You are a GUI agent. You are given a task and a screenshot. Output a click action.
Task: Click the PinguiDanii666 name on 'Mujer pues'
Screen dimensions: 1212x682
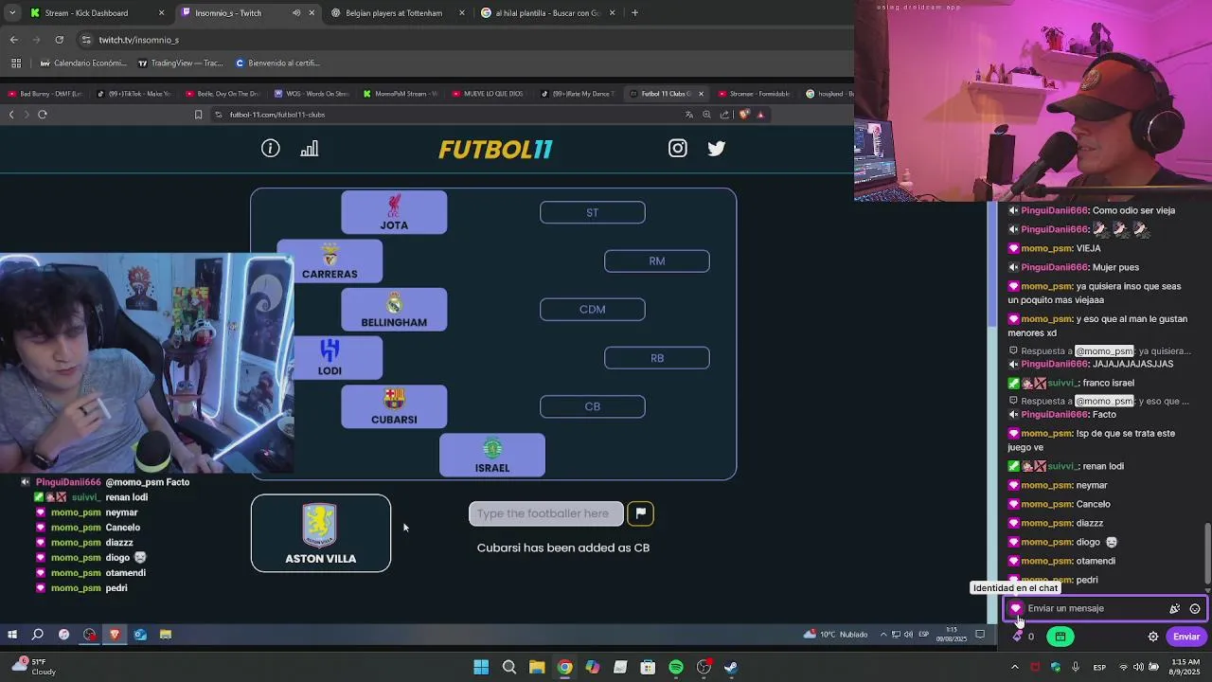point(1054,267)
